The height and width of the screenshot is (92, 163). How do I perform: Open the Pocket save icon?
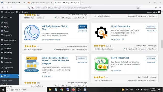[x=156, y=8]
